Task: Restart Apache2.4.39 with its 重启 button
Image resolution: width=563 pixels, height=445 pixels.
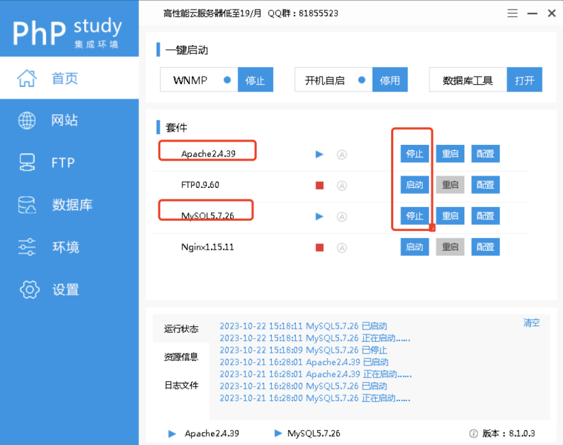Action: point(450,154)
